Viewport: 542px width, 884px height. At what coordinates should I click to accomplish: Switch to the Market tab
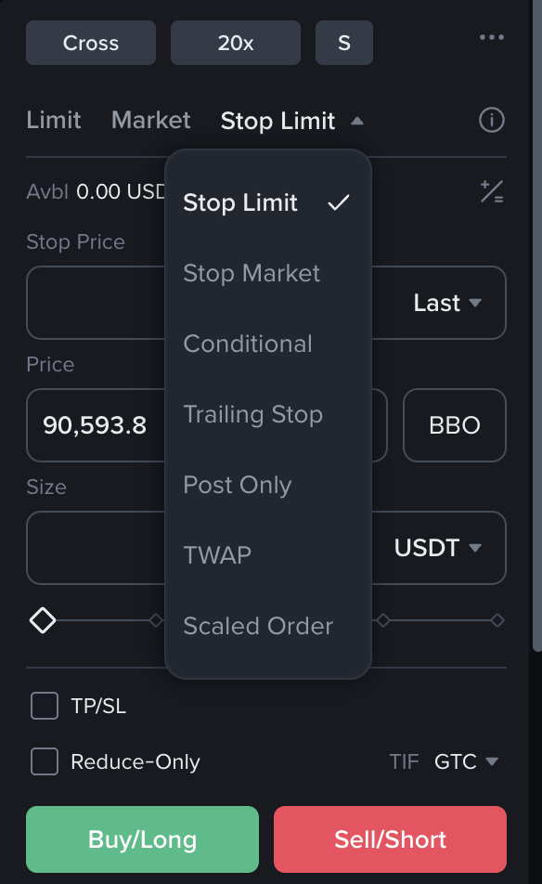(150, 120)
